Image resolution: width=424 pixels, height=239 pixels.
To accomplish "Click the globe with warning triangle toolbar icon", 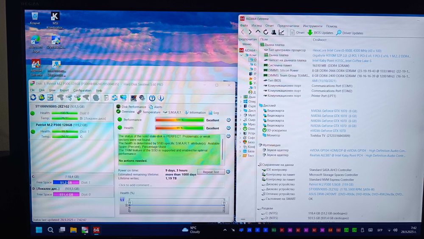I will point(42,98).
